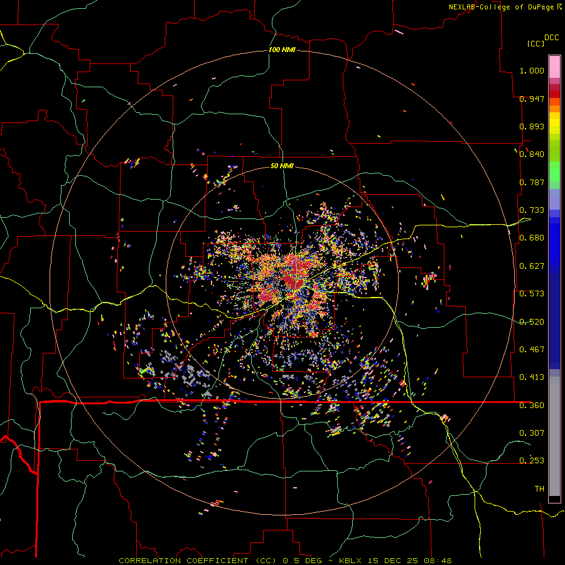Screen dimensions: 565x565
Task: Click the 0.307 scale value
Action: (532, 433)
